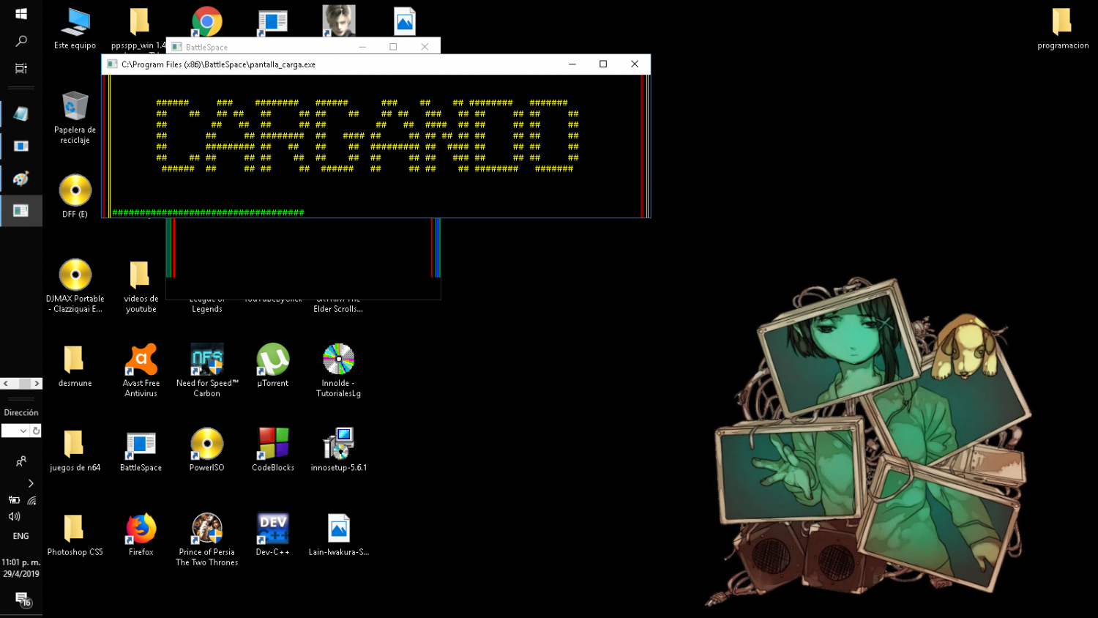This screenshot has width=1098, height=618.
Task: Close the pantalla_carga.exe console window
Action: tap(635, 64)
